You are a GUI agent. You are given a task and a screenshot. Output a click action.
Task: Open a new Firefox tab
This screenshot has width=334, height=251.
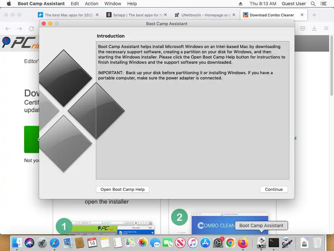(314, 15)
